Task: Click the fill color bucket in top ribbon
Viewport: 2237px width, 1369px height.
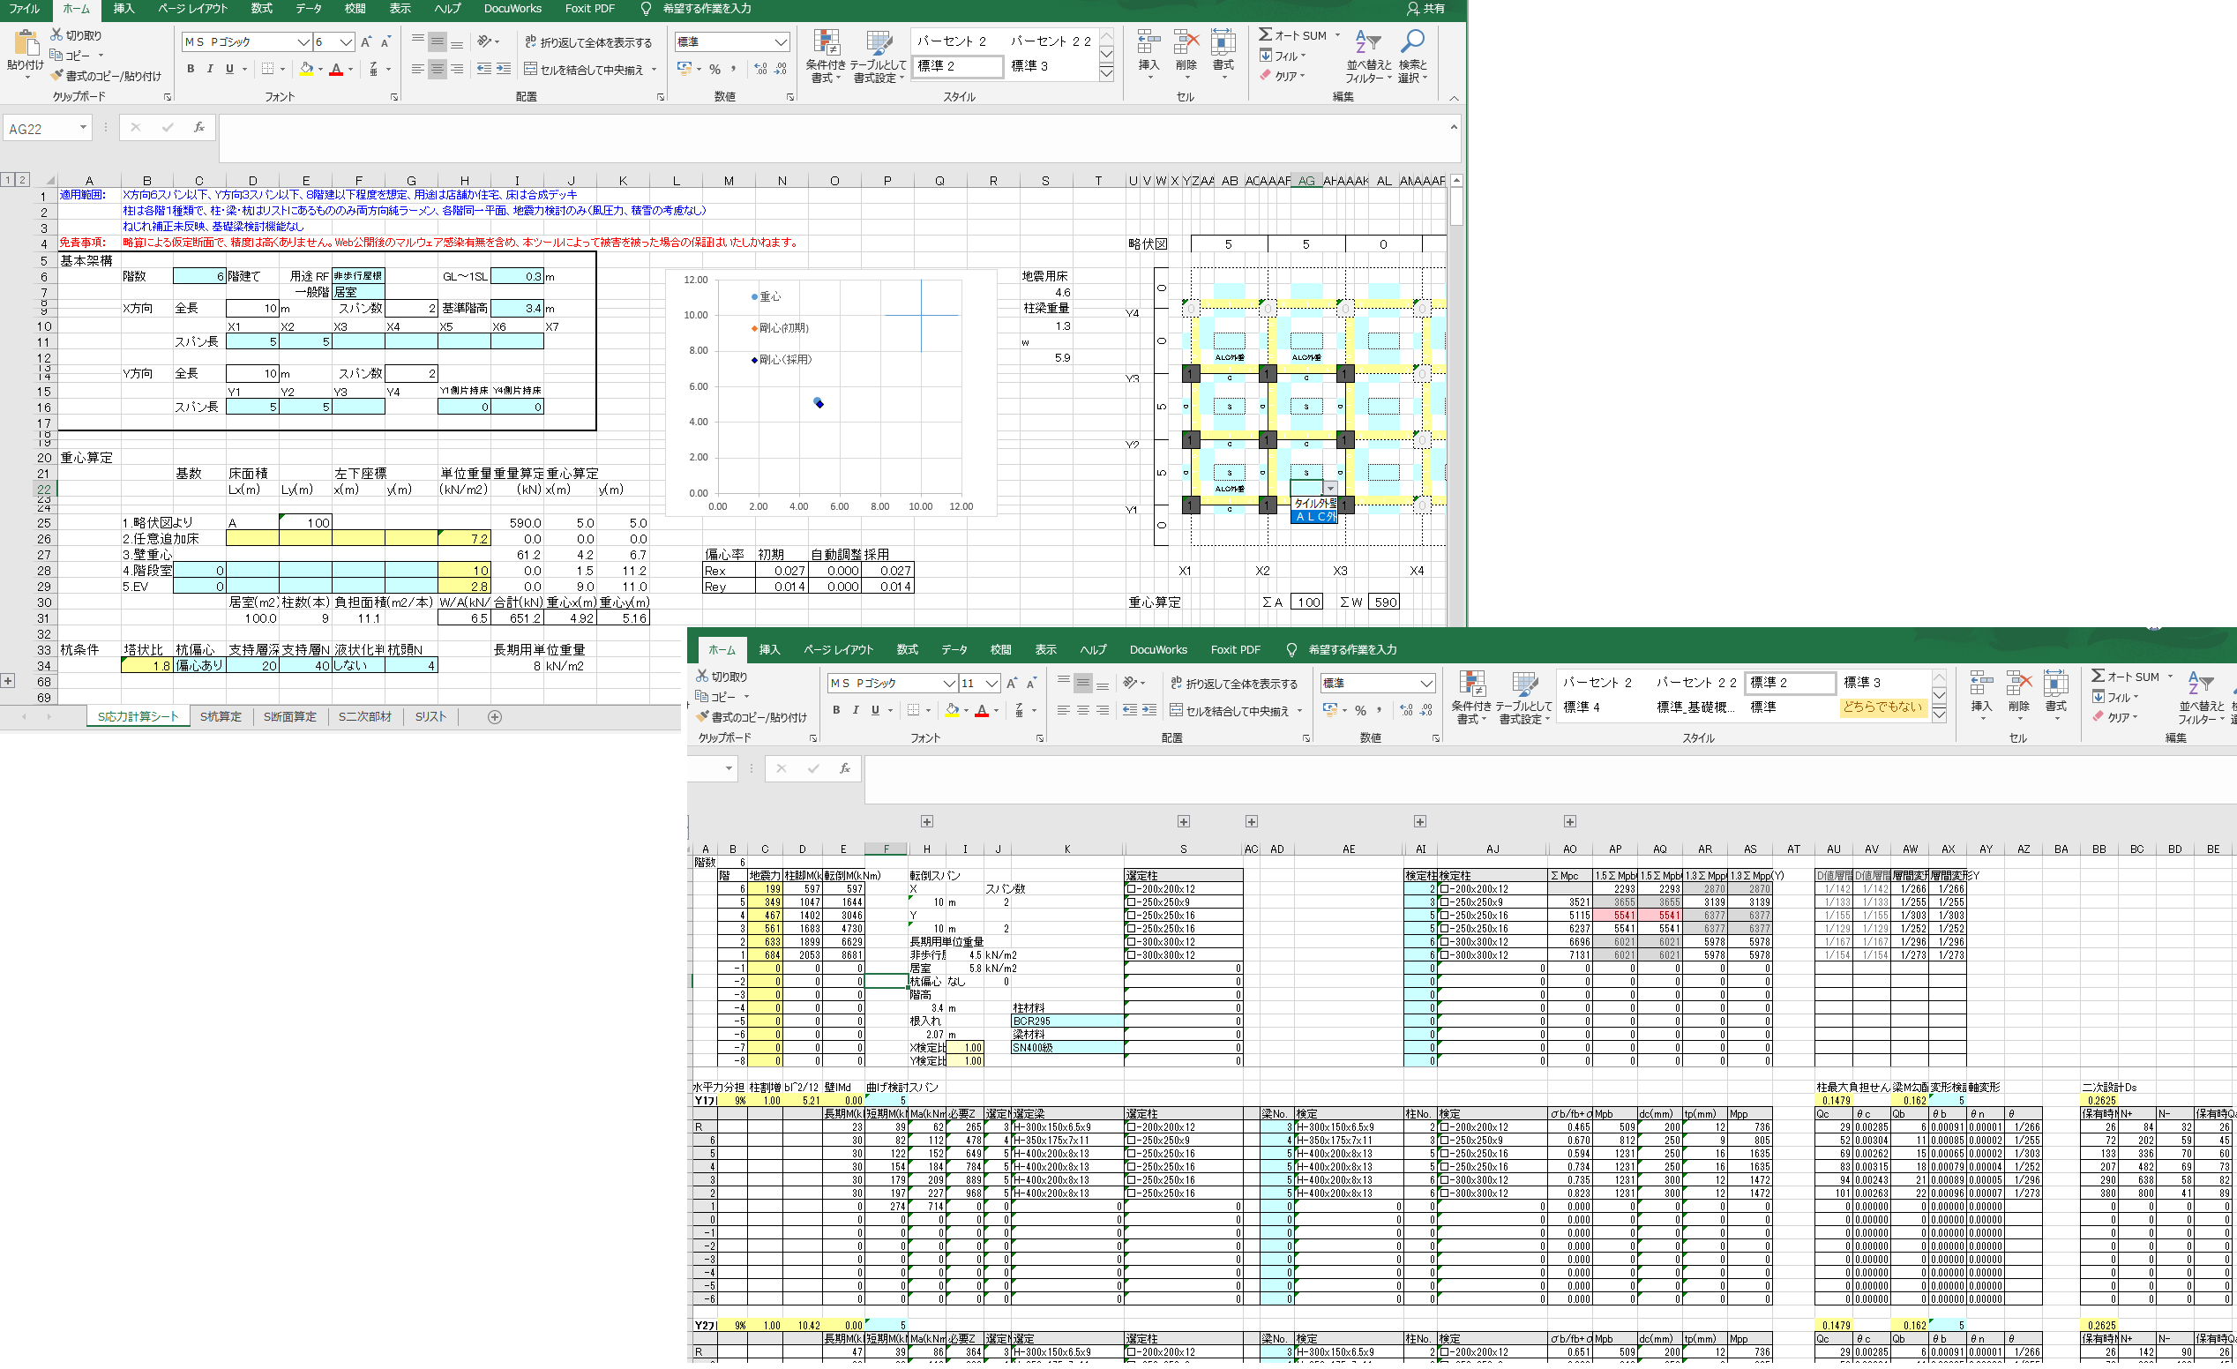Action: click(x=306, y=69)
